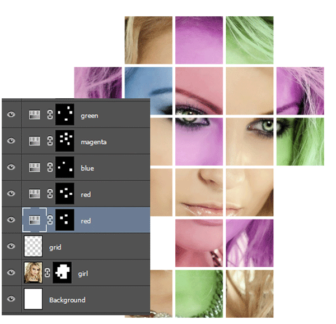336x324 pixels.
Task: Toggle visibility of the Background layer
Action: point(11,300)
